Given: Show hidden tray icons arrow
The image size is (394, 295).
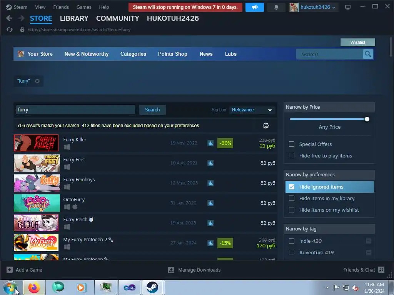Looking at the screenshot, I should (327, 288).
